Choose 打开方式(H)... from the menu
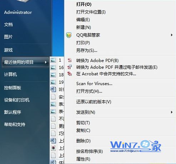 (x=89, y=91)
